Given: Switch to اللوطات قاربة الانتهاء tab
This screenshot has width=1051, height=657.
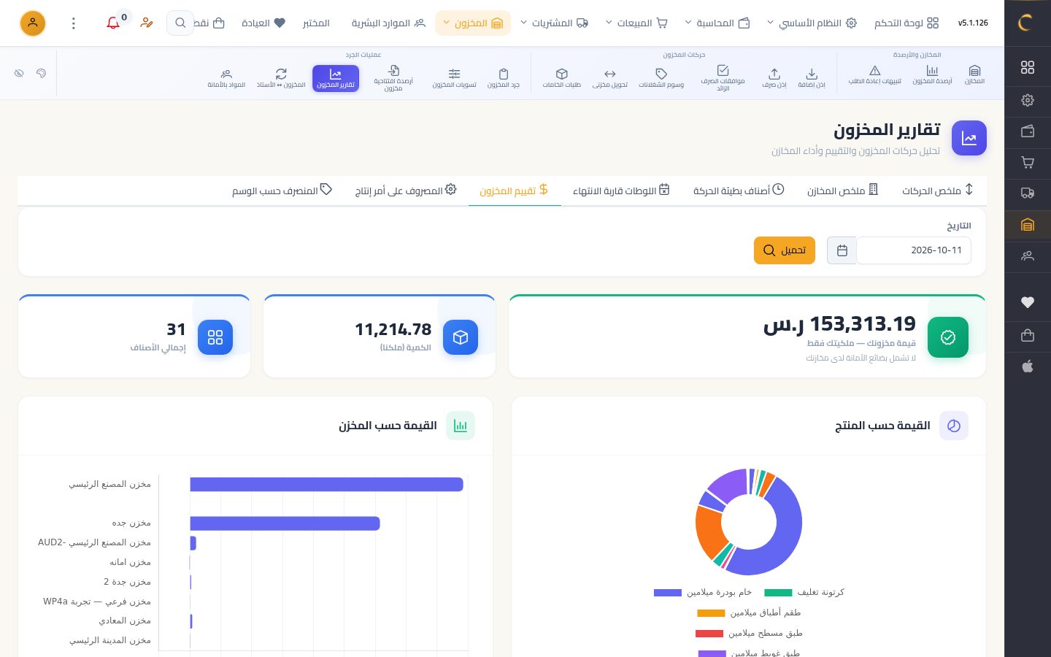Looking at the screenshot, I should 621,191.
